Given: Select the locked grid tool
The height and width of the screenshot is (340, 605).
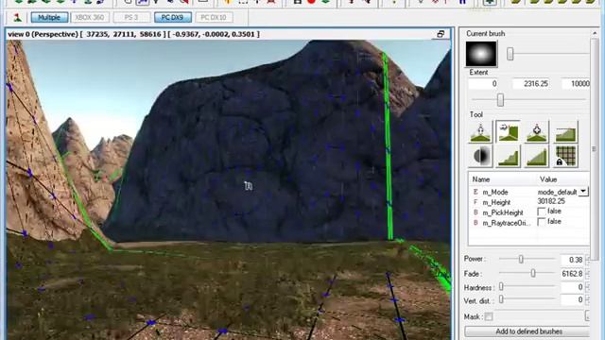Looking at the screenshot, I should [x=565, y=156].
